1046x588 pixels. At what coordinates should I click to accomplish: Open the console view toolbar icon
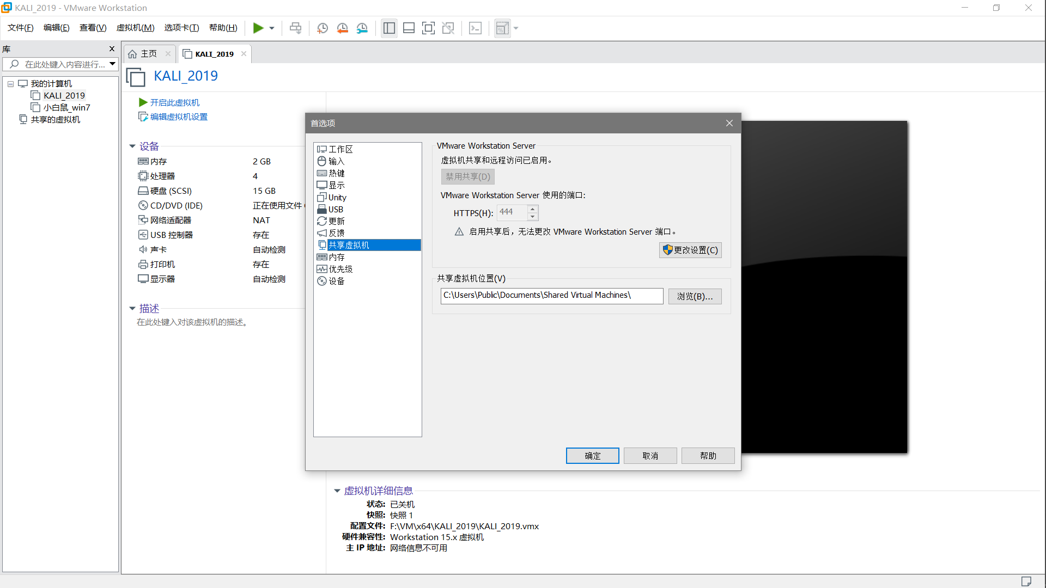coord(476,28)
